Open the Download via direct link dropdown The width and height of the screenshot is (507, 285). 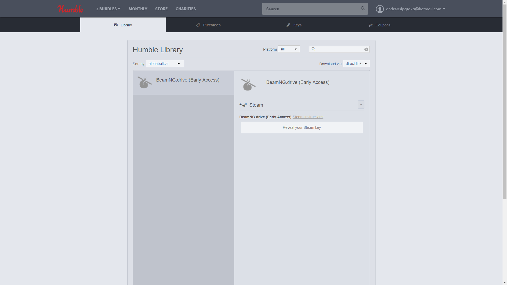tap(356, 64)
